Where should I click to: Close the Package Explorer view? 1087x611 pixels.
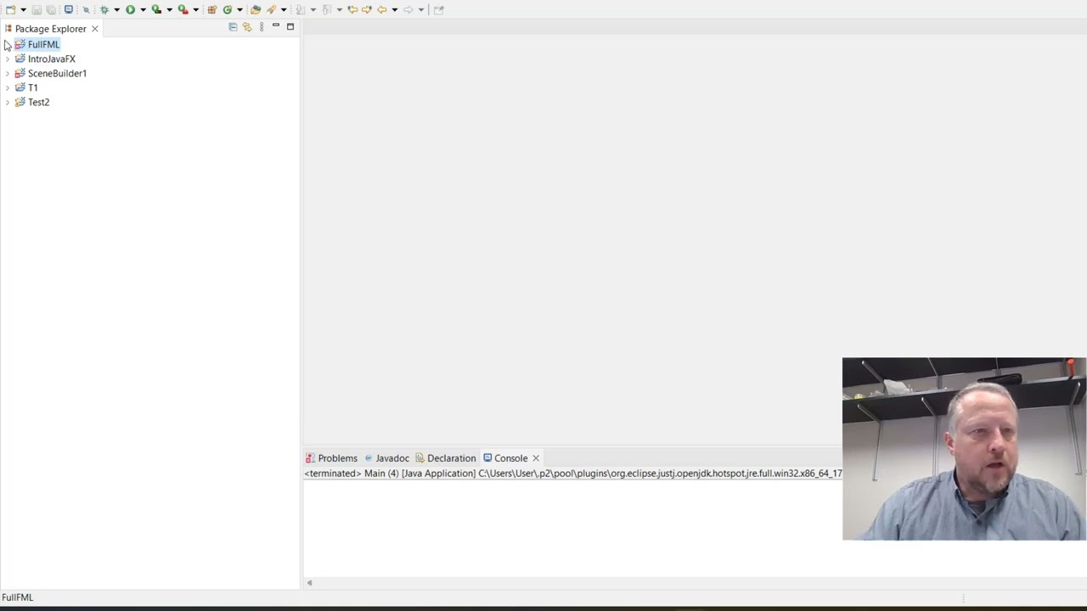coord(95,29)
